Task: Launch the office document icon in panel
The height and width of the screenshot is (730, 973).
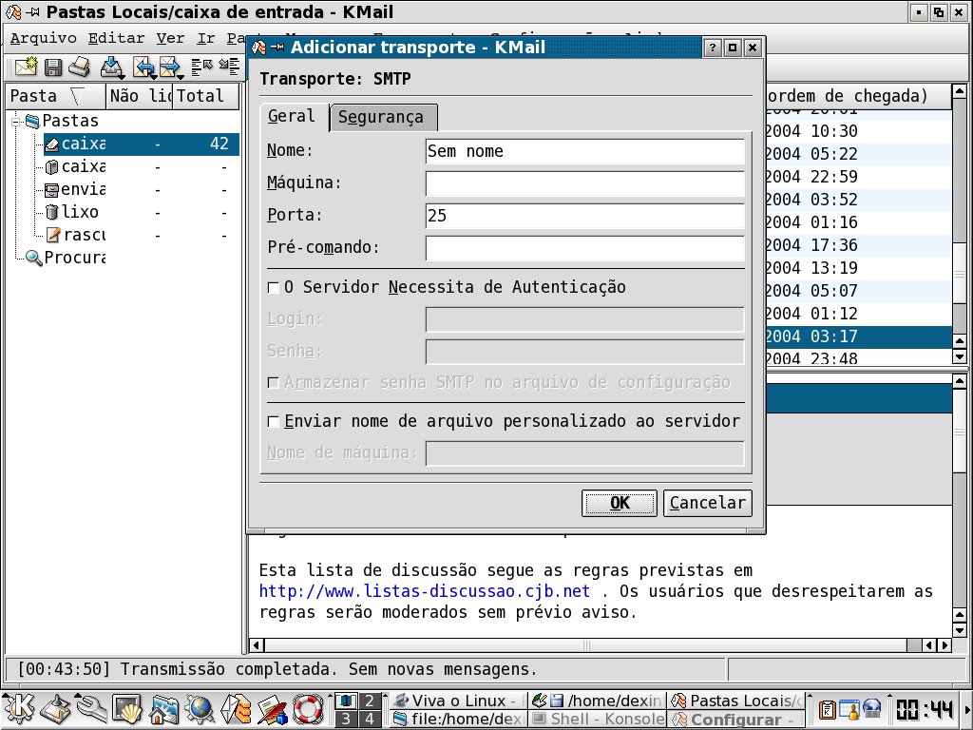Action: click(272, 709)
